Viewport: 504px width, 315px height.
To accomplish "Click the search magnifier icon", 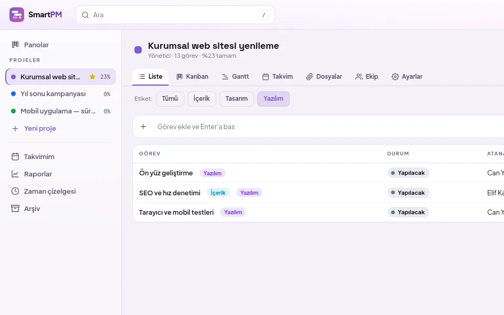I will (85, 15).
